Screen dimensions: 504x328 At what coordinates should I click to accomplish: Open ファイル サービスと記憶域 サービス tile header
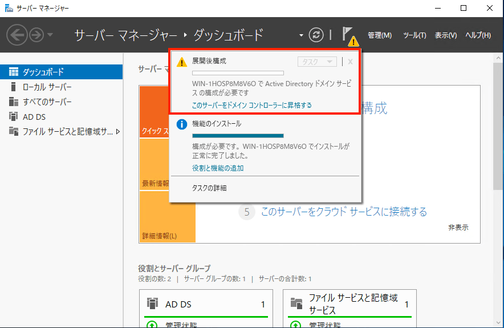coord(349,303)
